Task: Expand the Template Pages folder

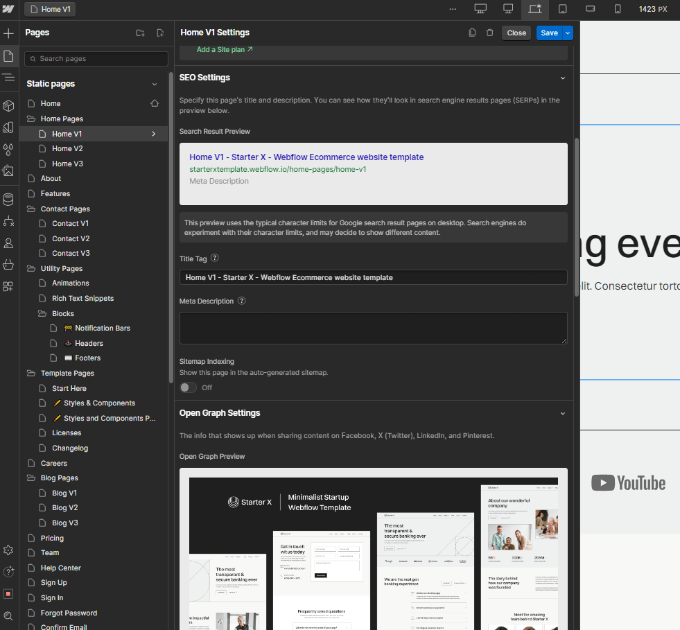Action: pyautogui.click(x=30, y=373)
